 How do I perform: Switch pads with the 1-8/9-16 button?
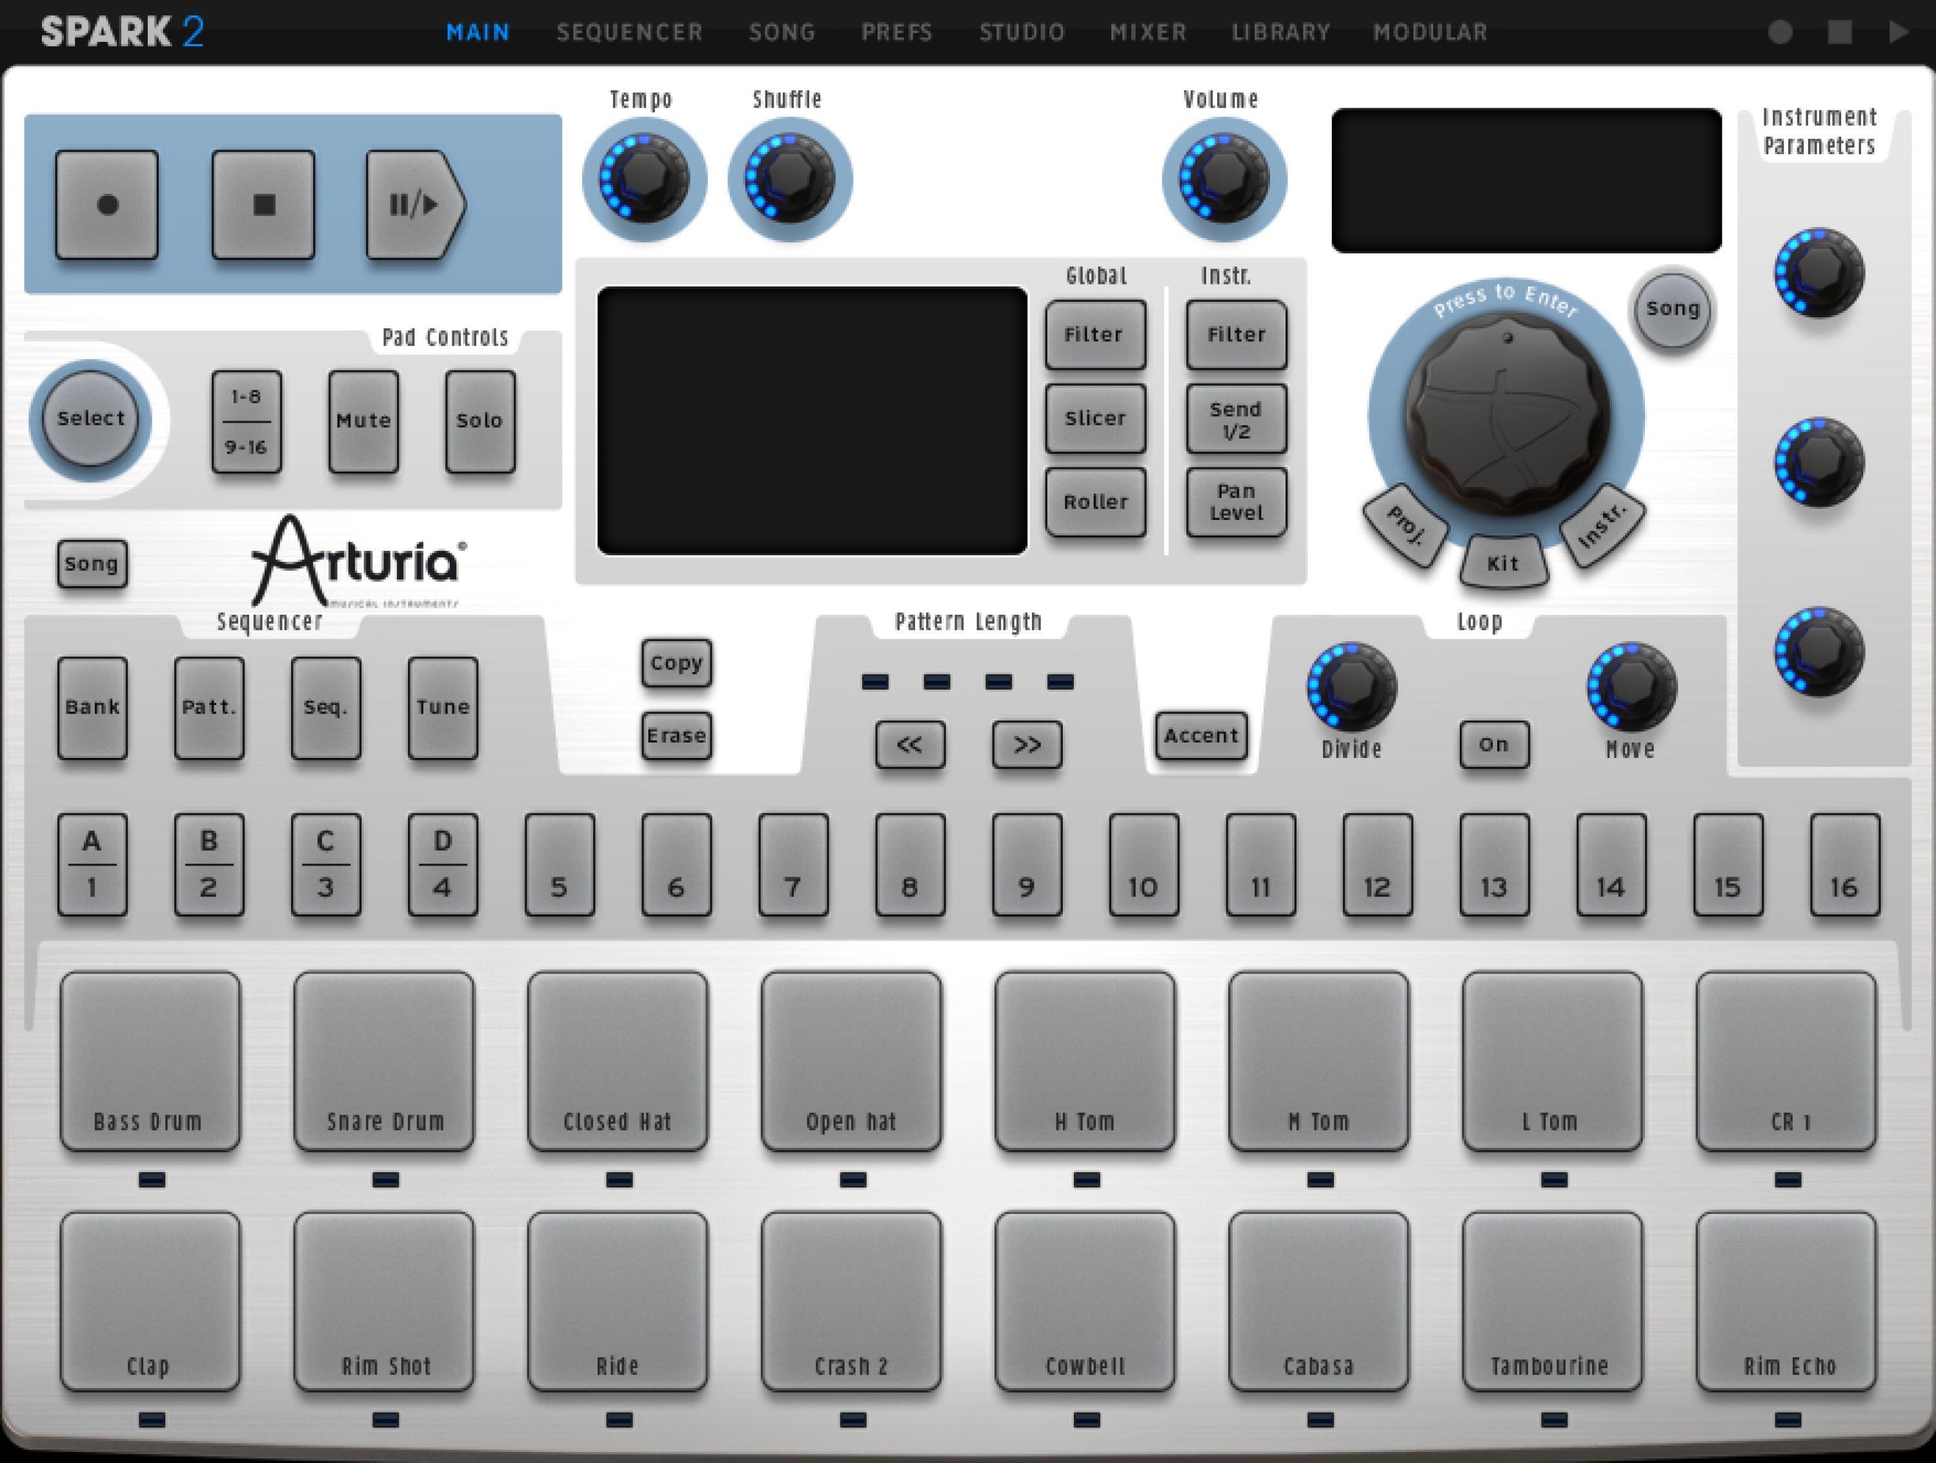click(246, 423)
